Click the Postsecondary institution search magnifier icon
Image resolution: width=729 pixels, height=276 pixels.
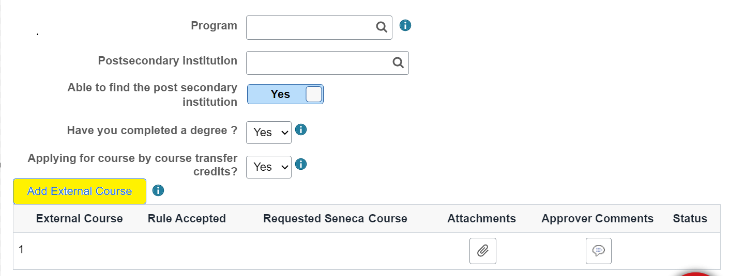[398, 62]
